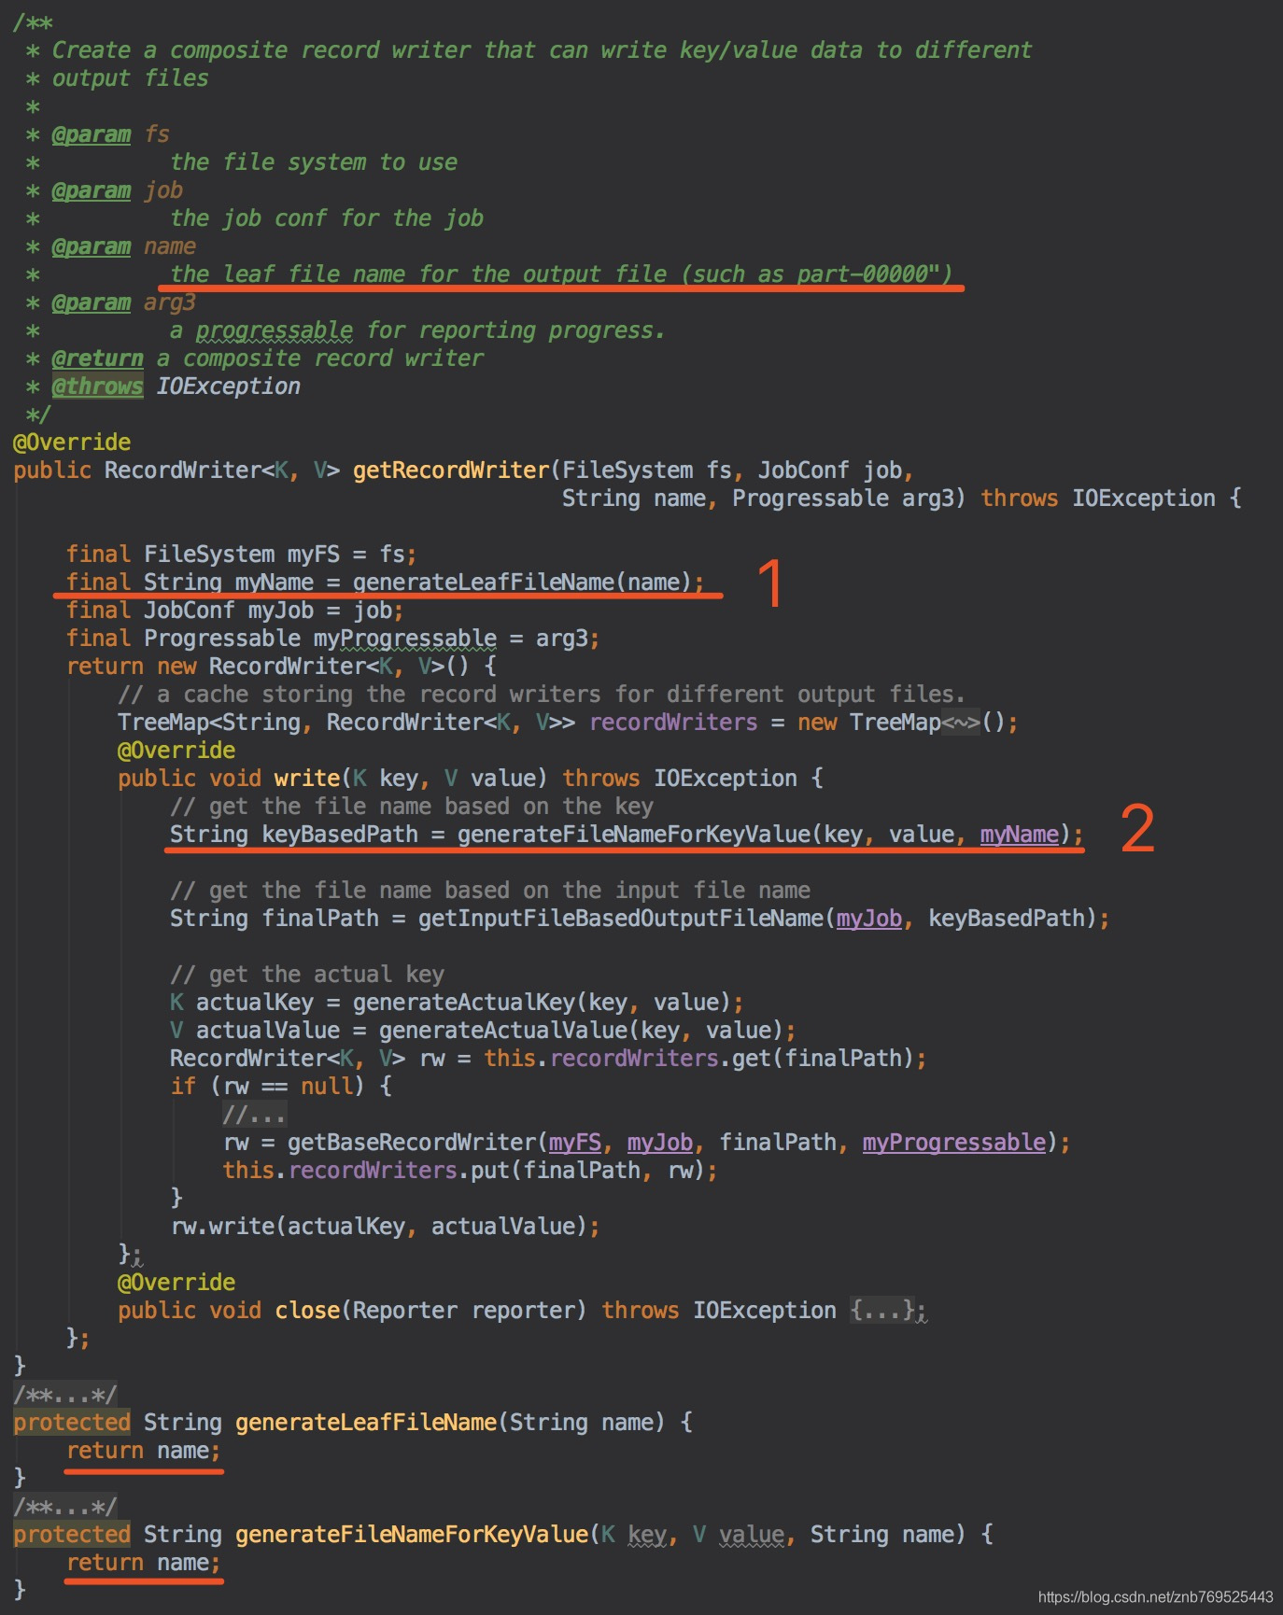Click comment about cache storing the record writers
Image resolution: width=1283 pixels, height=1615 pixels.
click(x=542, y=695)
